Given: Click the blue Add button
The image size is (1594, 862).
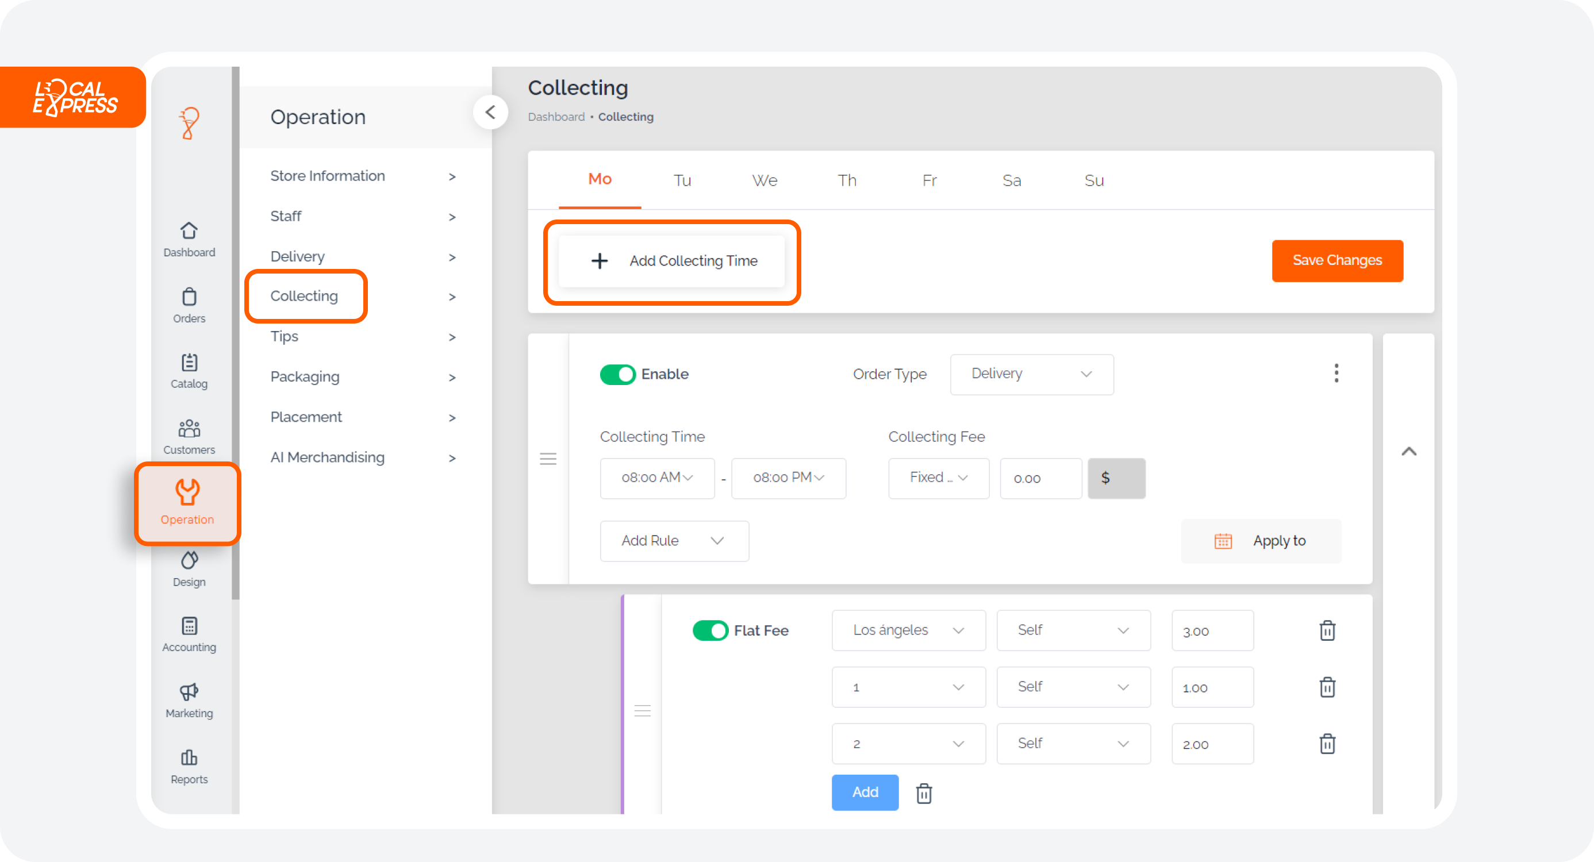Looking at the screenshot, I should 865,792.
